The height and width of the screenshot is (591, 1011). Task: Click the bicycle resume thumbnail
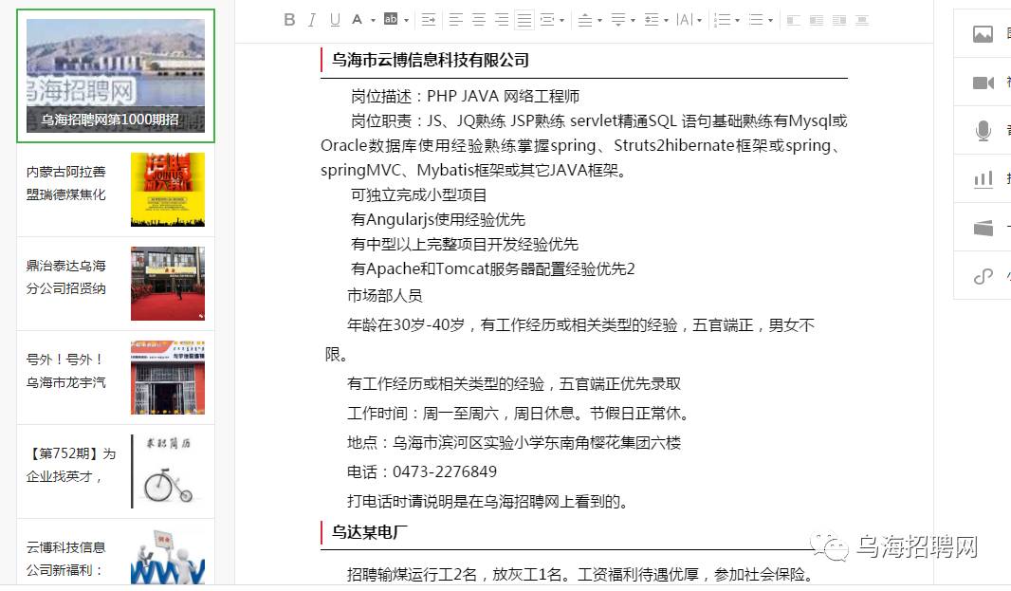(168, 471)
